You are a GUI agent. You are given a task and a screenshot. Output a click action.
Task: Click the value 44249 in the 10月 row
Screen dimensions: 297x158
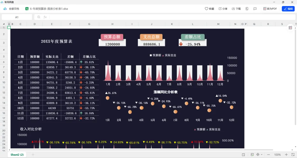point(52,108)
